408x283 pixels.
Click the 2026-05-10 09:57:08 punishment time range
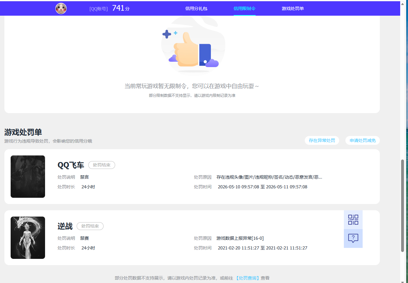[263, 187]
